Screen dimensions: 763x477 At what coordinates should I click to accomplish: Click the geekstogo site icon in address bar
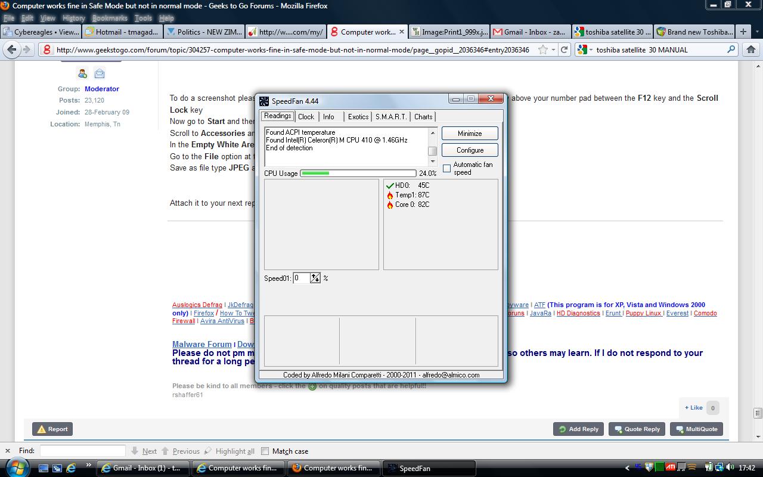click(x=46, y=49)
